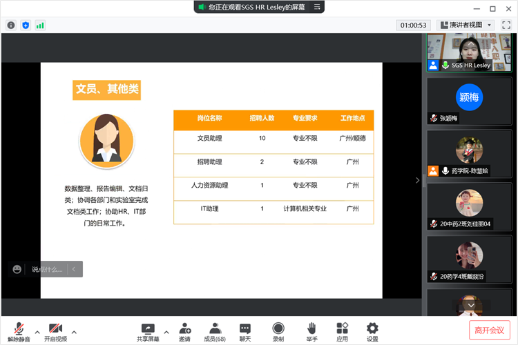Enter full screen mode

[506, 25]
